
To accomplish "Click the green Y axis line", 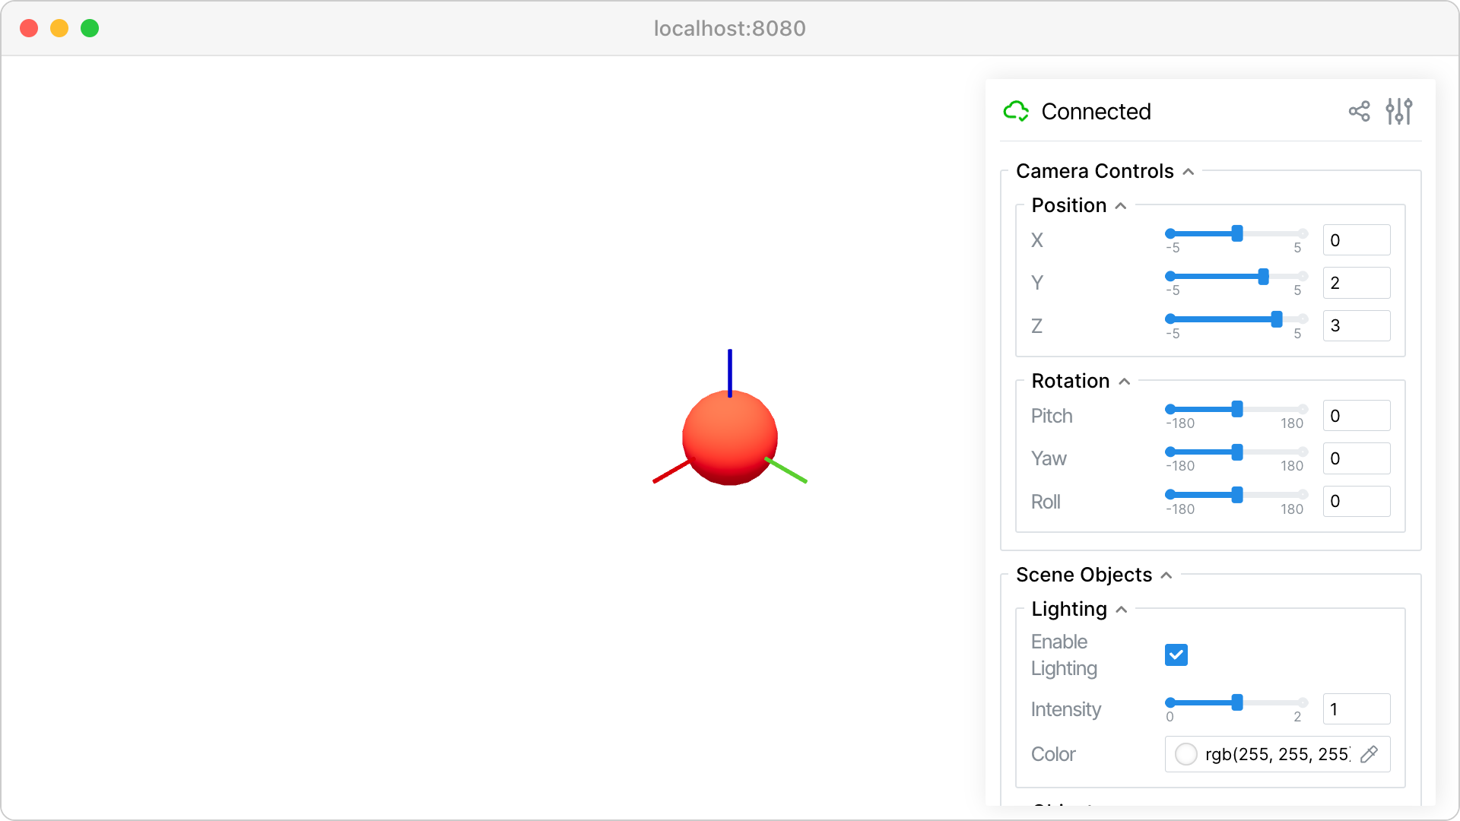I will (786, 471).
